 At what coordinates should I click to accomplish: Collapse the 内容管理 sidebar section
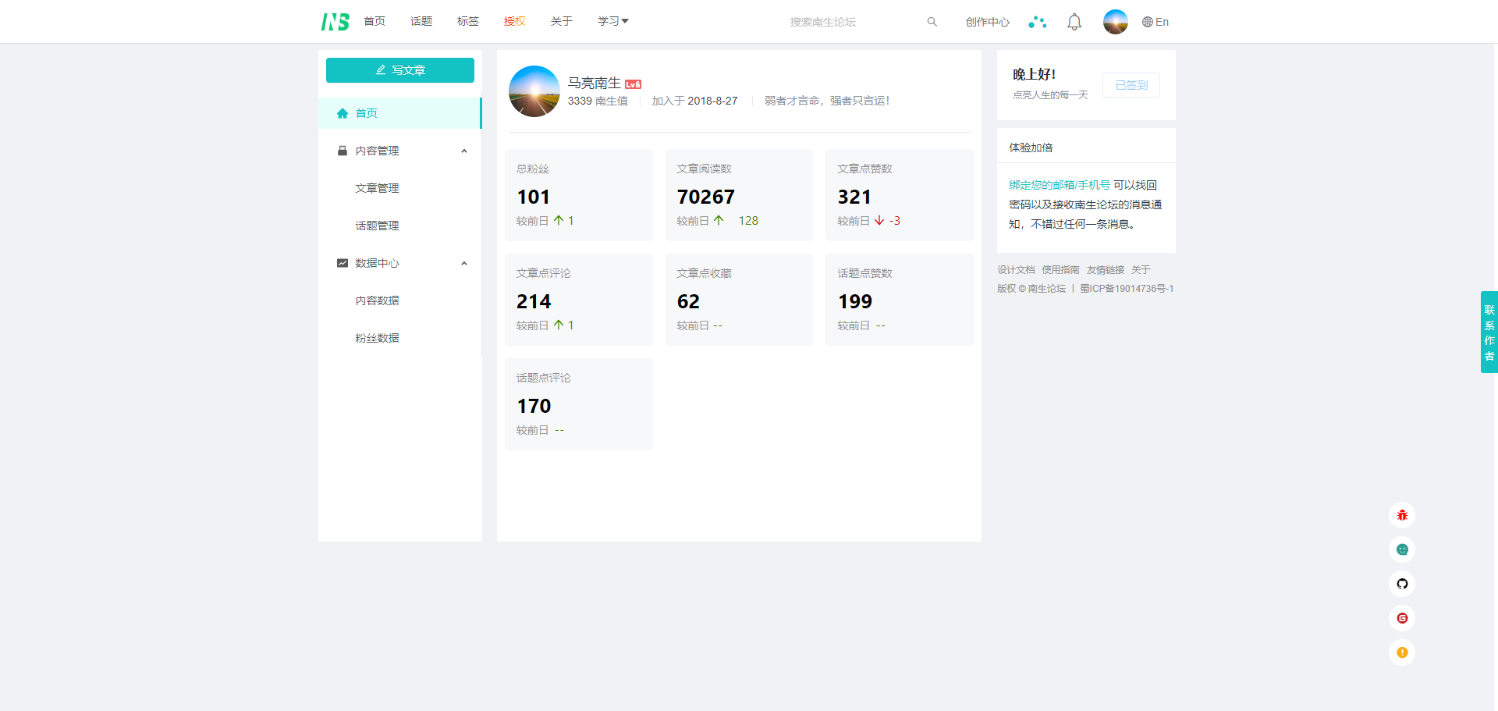click(464, 151)
